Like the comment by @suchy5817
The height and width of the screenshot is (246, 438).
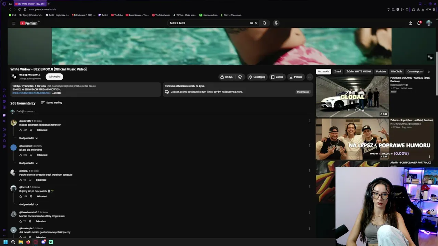21,130
